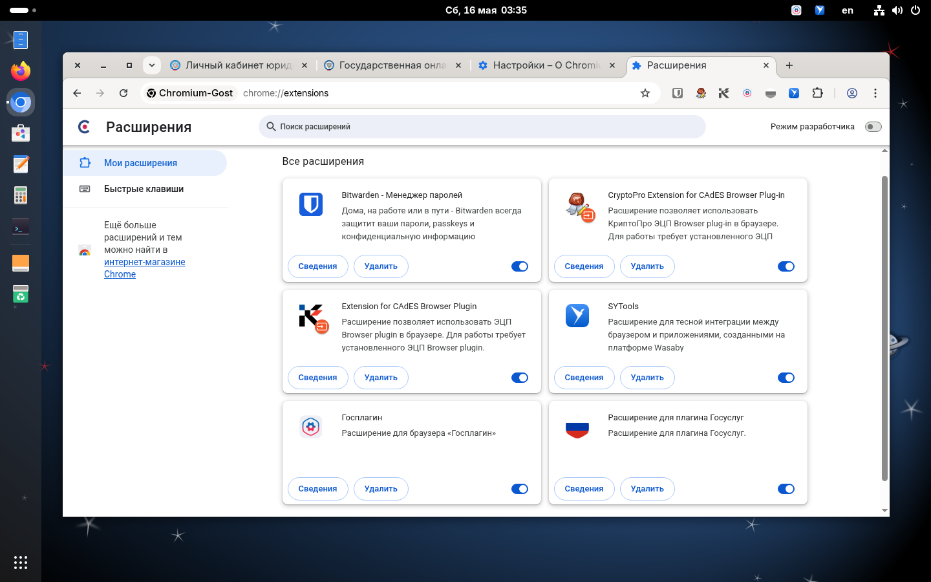Viewport: 931px width, 582px height.
Task: Open интернет-магазине Chrome link
Action: click(x=145, y=268)
